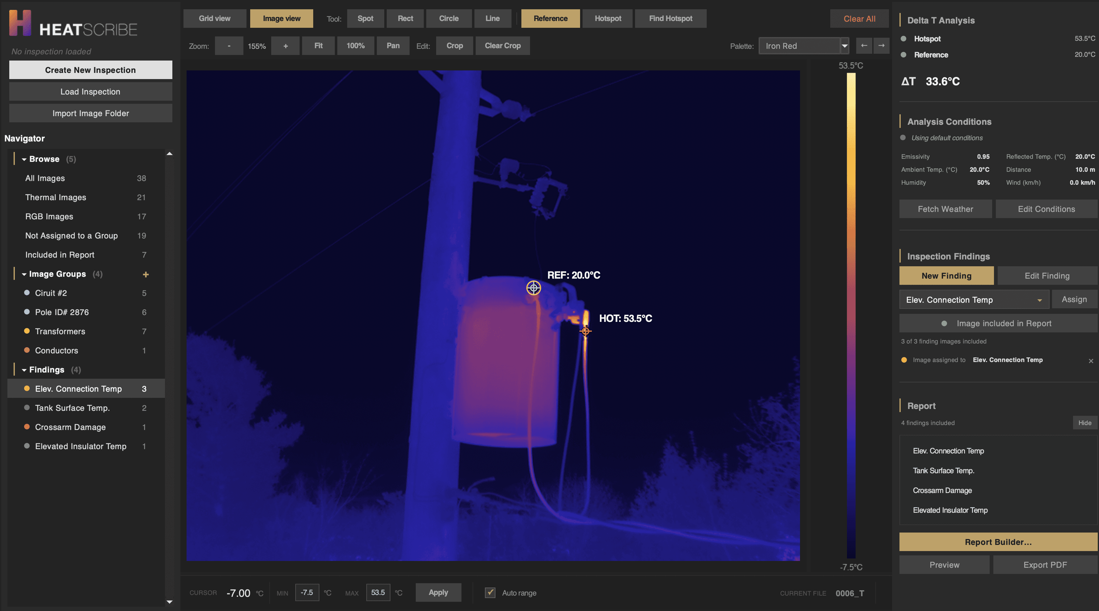
Task: Select Crossarm Damage finding in Navigator
Action: click(x=86, y=427)
